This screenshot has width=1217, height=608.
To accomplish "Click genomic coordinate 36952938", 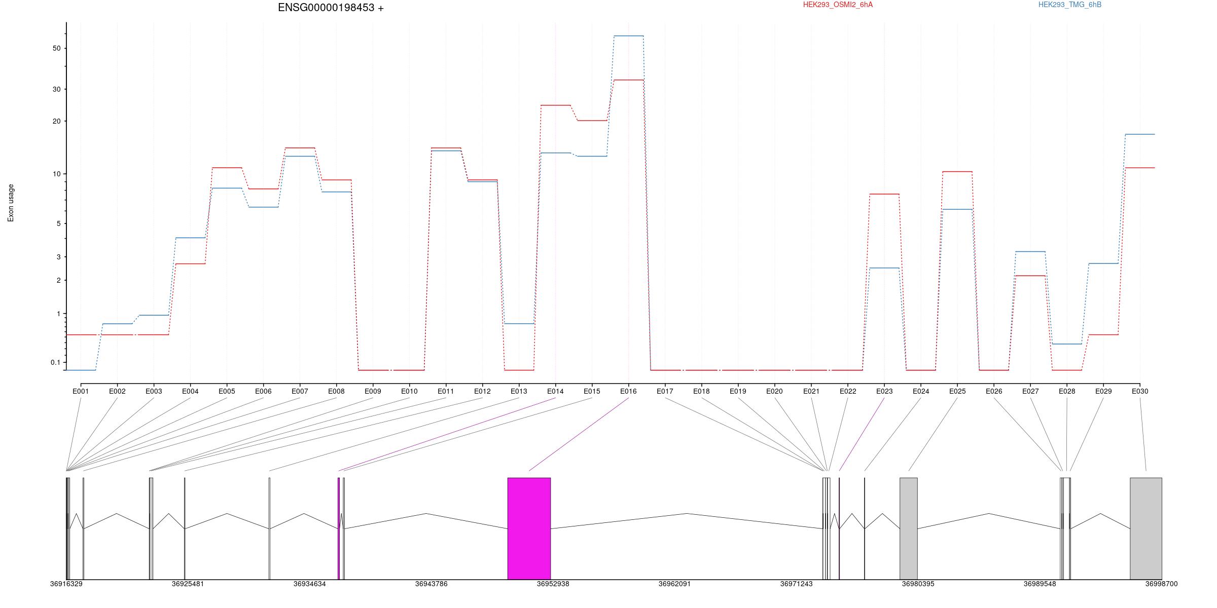I will pyautogui.click(x=553, y=584).
